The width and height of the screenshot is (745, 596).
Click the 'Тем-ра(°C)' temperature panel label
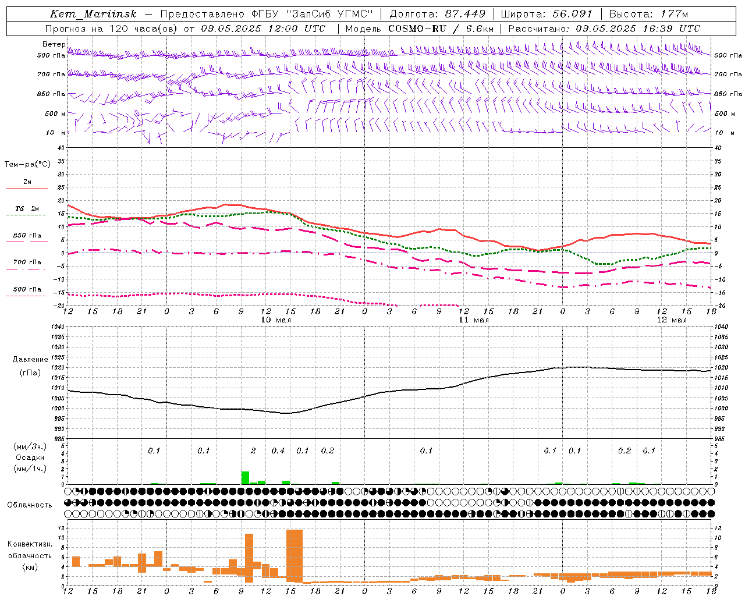27,165
